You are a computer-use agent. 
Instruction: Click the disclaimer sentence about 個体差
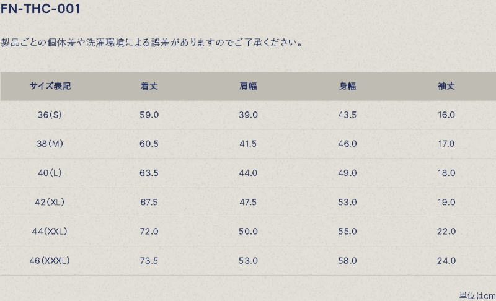pyautogui.click(x=152, y=42)
